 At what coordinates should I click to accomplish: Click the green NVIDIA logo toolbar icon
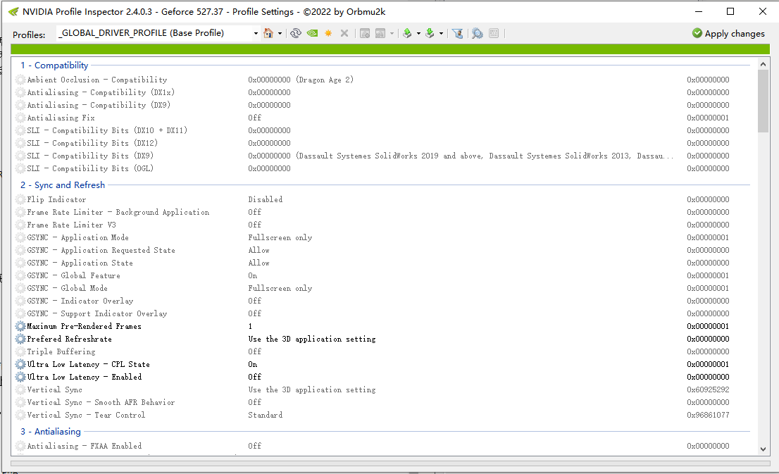pos(312,33)
